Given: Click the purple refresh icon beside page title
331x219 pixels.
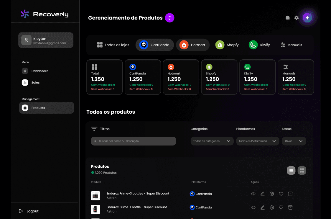Looking at the screenshot, I should click(169, 18).
